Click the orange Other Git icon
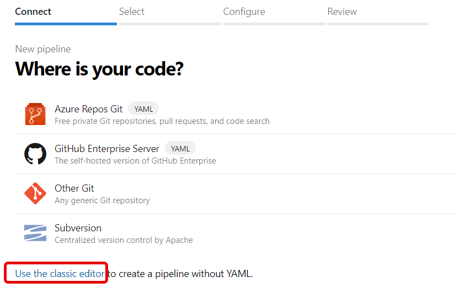Viewport: 460px width, 293px height. (x=35, y=194)
